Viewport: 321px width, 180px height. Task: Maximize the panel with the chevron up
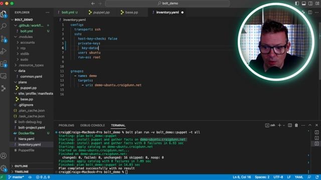310,125
